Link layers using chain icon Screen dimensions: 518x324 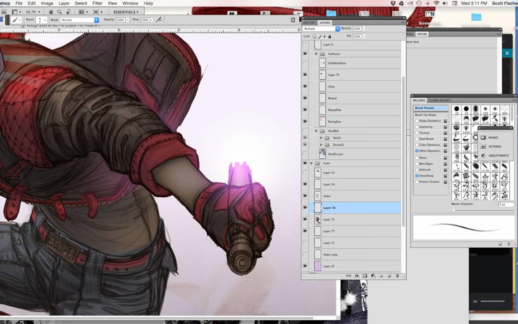tap(349, 276)
